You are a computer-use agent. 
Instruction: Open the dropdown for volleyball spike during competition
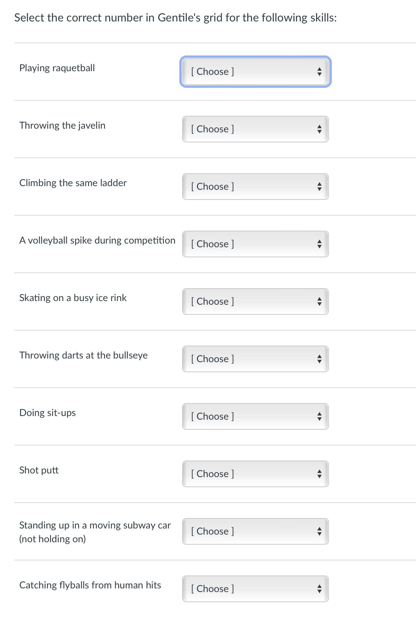(255, 244)
